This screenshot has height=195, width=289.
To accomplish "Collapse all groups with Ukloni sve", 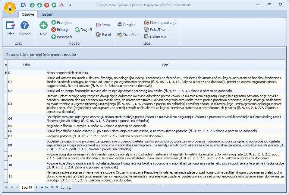I will point(155,37).
